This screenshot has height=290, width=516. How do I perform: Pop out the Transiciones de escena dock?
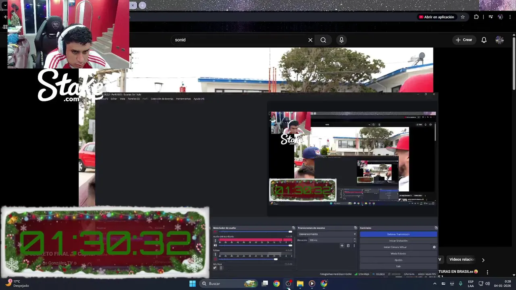pos(356,228)
